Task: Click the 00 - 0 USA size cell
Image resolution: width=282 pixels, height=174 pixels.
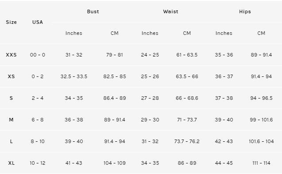Action: coord(37,55)
